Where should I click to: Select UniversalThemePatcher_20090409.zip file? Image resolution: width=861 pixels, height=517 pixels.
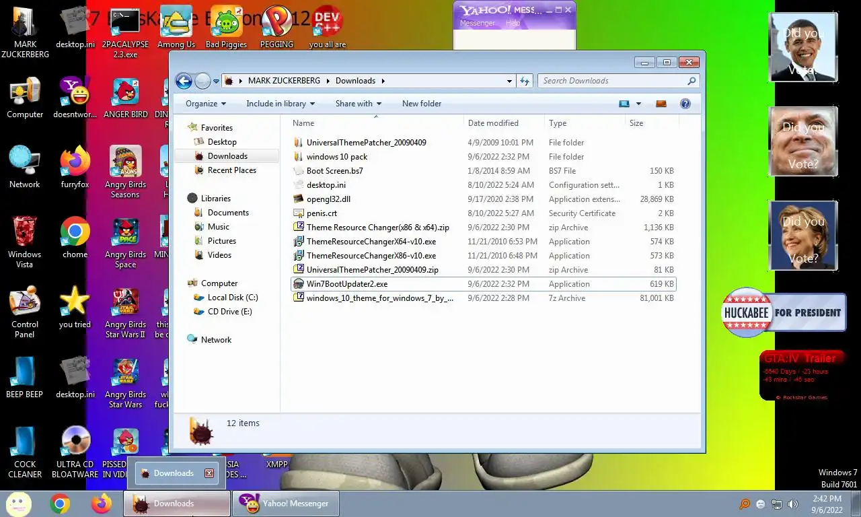(372, 270)
